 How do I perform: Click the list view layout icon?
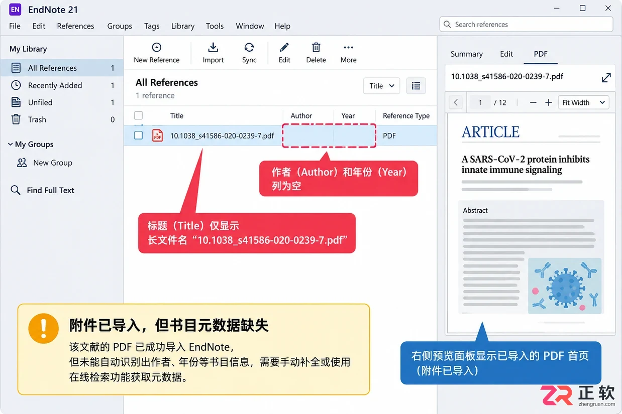[x=416, y=86]
